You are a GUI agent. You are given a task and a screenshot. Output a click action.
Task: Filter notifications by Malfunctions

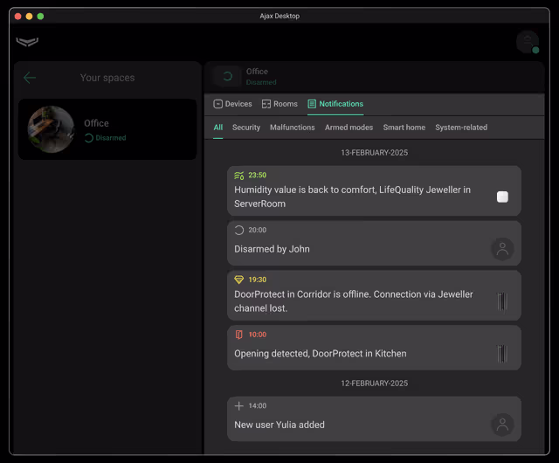292,128
